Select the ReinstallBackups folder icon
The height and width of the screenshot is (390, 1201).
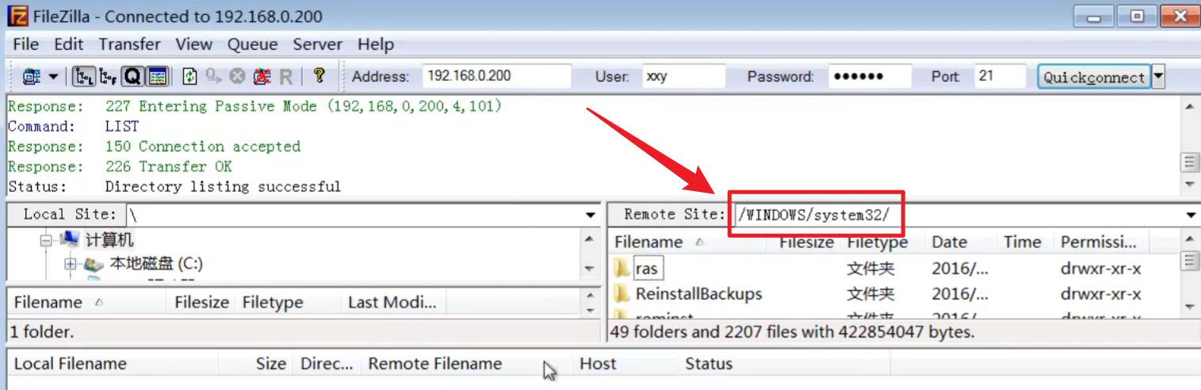pos(622,294)
